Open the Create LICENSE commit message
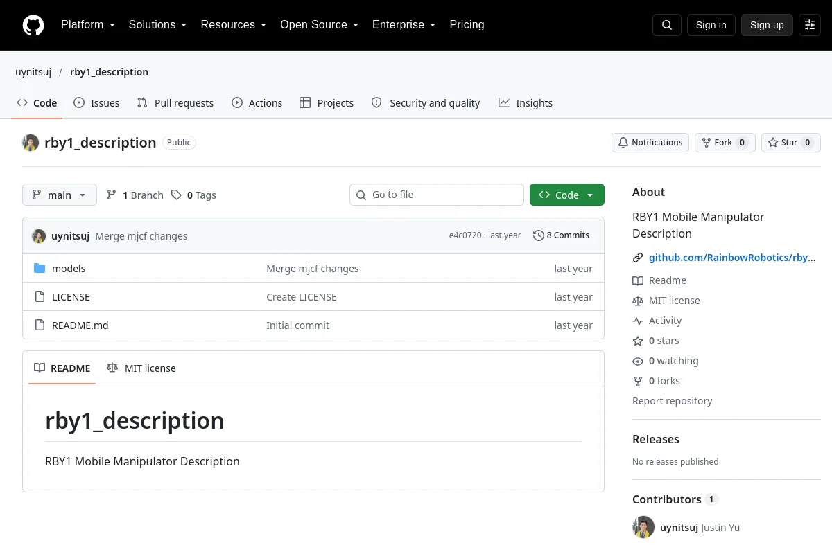Screen dimensions: 832x554 302,297
